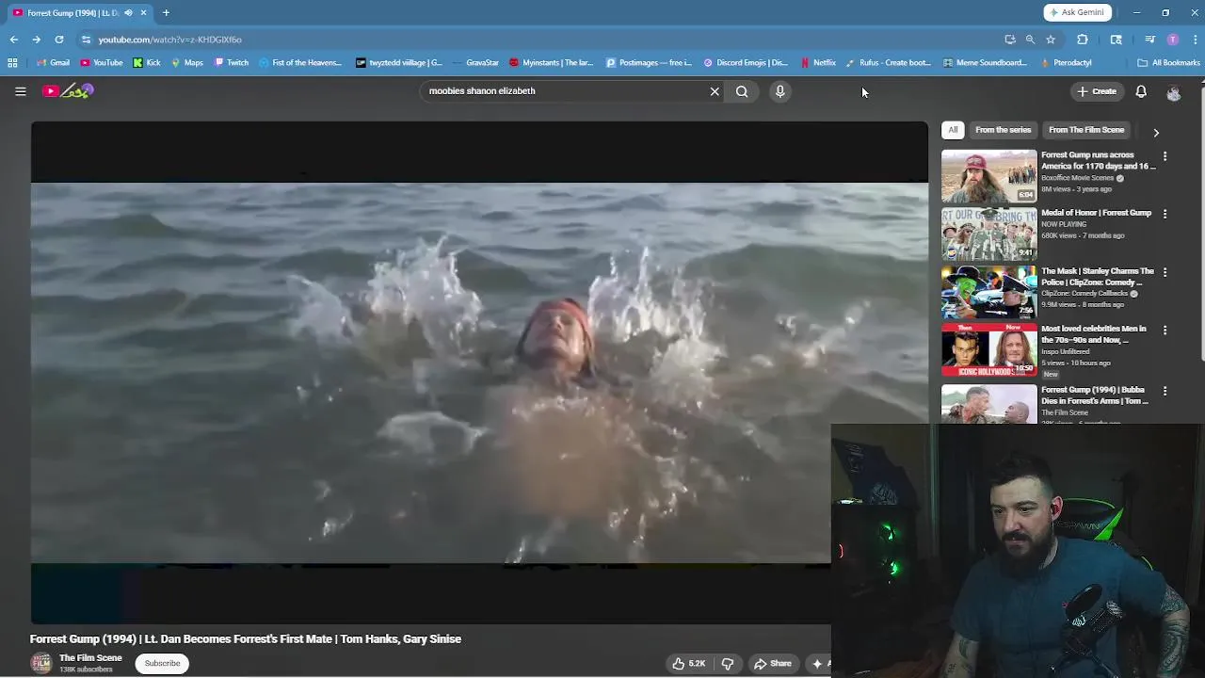
Task: Open The Mask Stanley Charms thumbnail
Action: (988, 292)
